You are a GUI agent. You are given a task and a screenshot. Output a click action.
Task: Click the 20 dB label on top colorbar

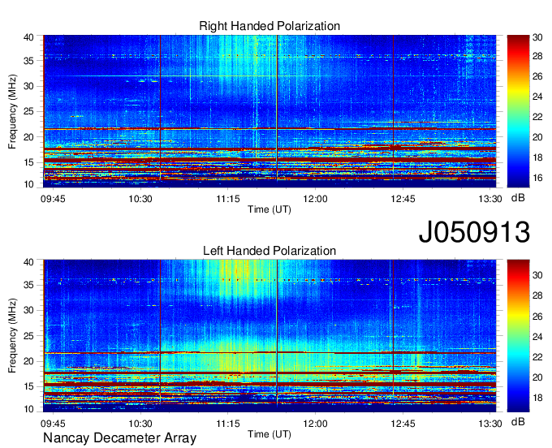pyautogui.click(x=537, y=137)
